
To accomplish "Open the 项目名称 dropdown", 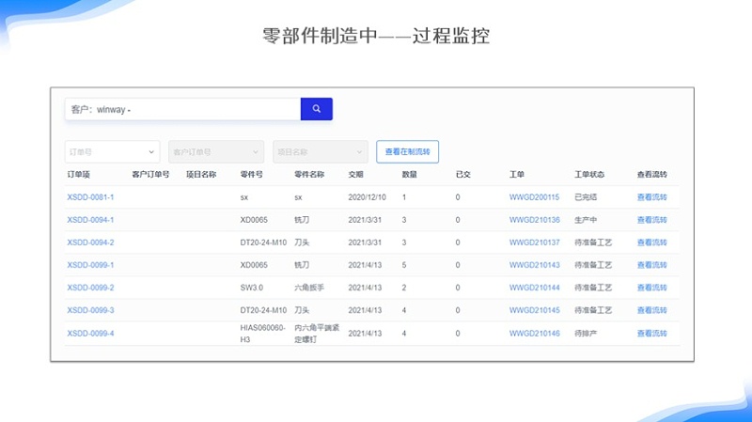I will click(320, 151).
